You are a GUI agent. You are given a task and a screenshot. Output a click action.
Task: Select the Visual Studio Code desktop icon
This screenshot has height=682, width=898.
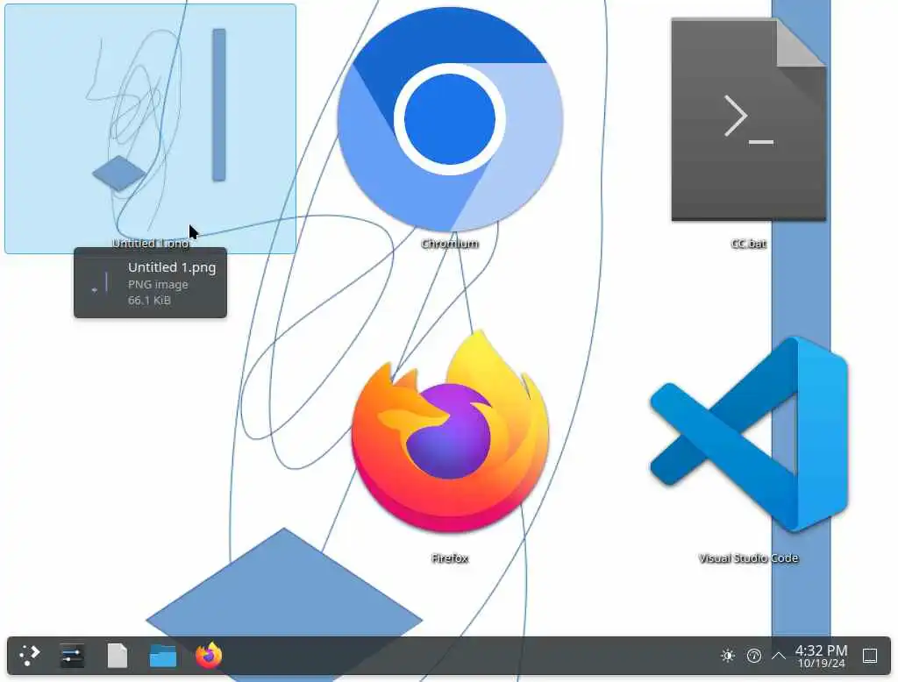click(x=749, y=434)
